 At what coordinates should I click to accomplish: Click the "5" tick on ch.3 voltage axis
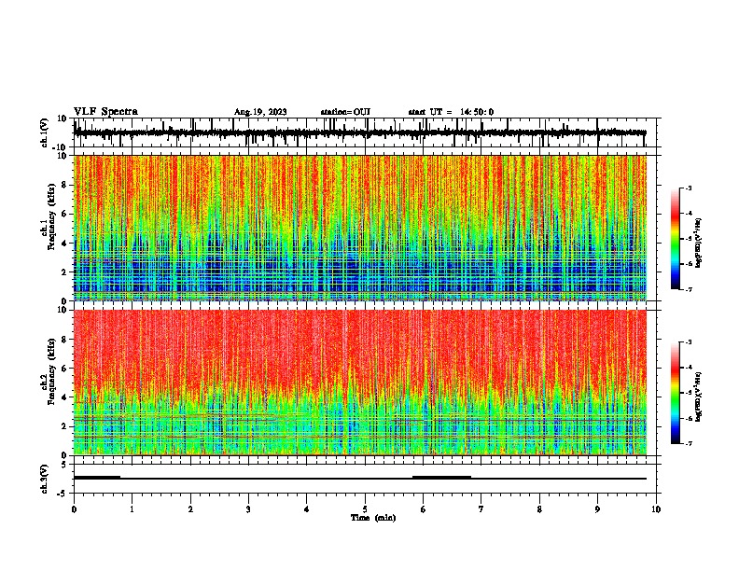coord(64,465)
